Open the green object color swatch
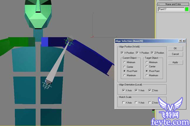The image size is (190, 126). 187,9
